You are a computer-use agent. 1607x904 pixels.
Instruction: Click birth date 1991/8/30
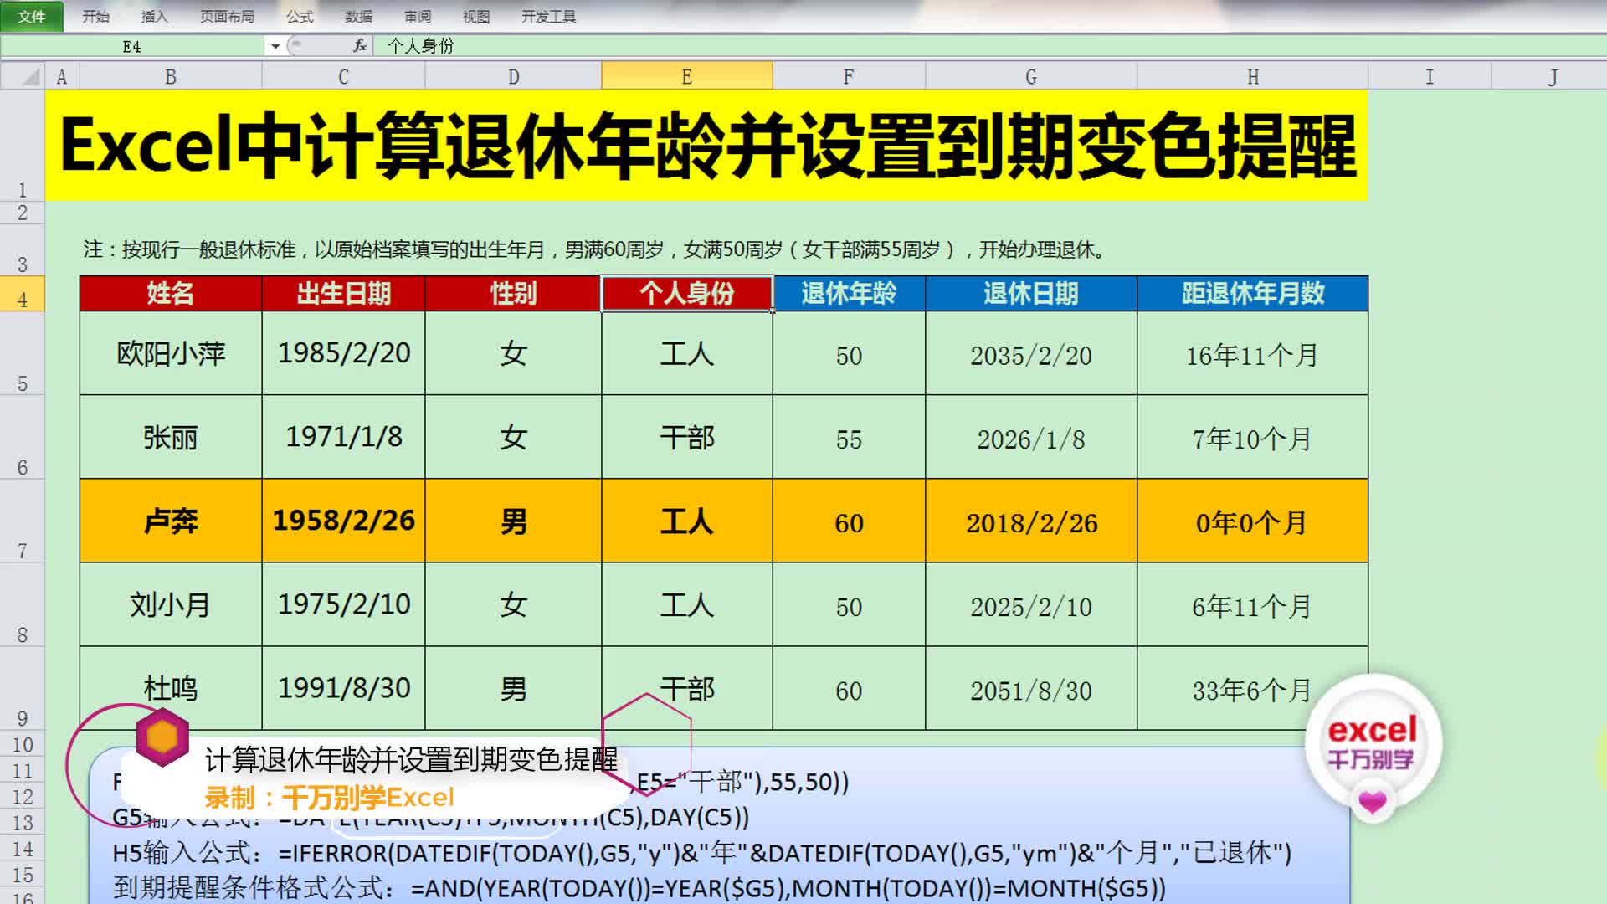point(343,688)
